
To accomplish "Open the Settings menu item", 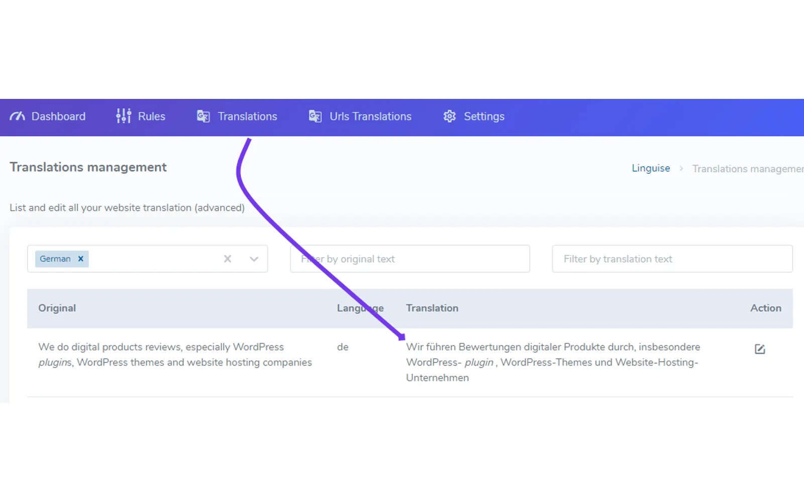I will [x=474, y=116].
